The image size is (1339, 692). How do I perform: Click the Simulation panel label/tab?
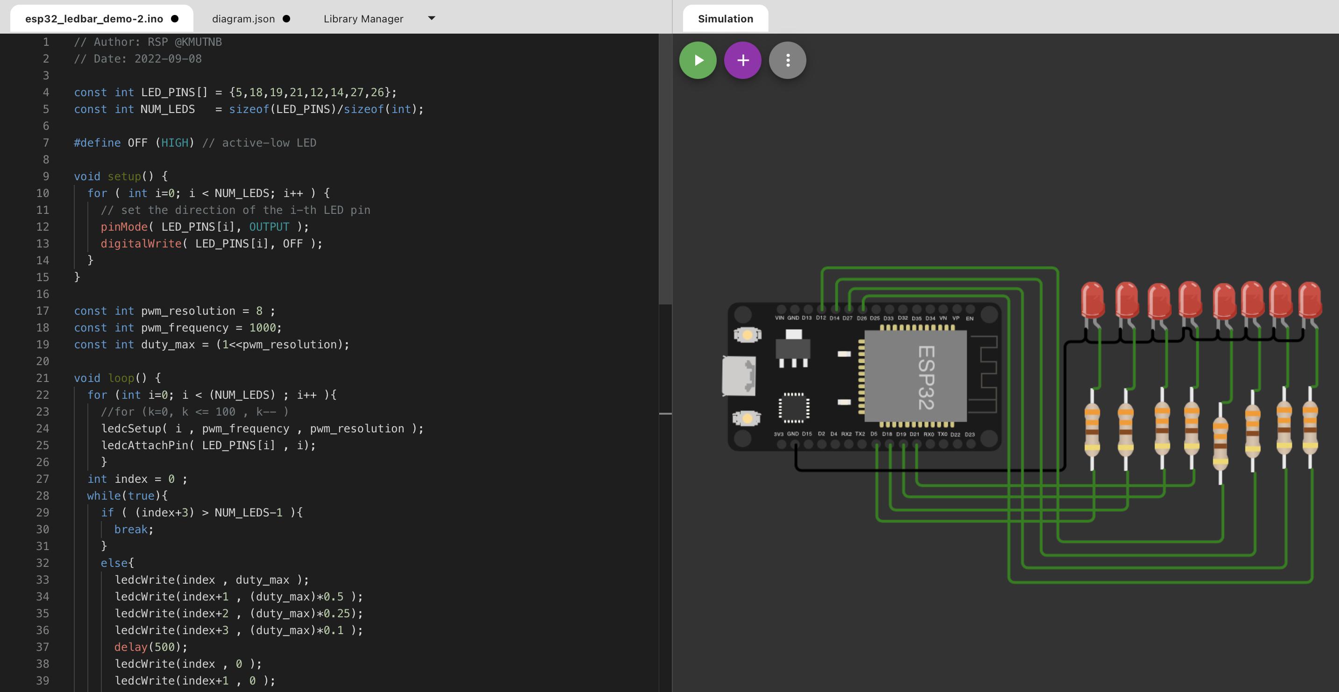pos(725,17)
